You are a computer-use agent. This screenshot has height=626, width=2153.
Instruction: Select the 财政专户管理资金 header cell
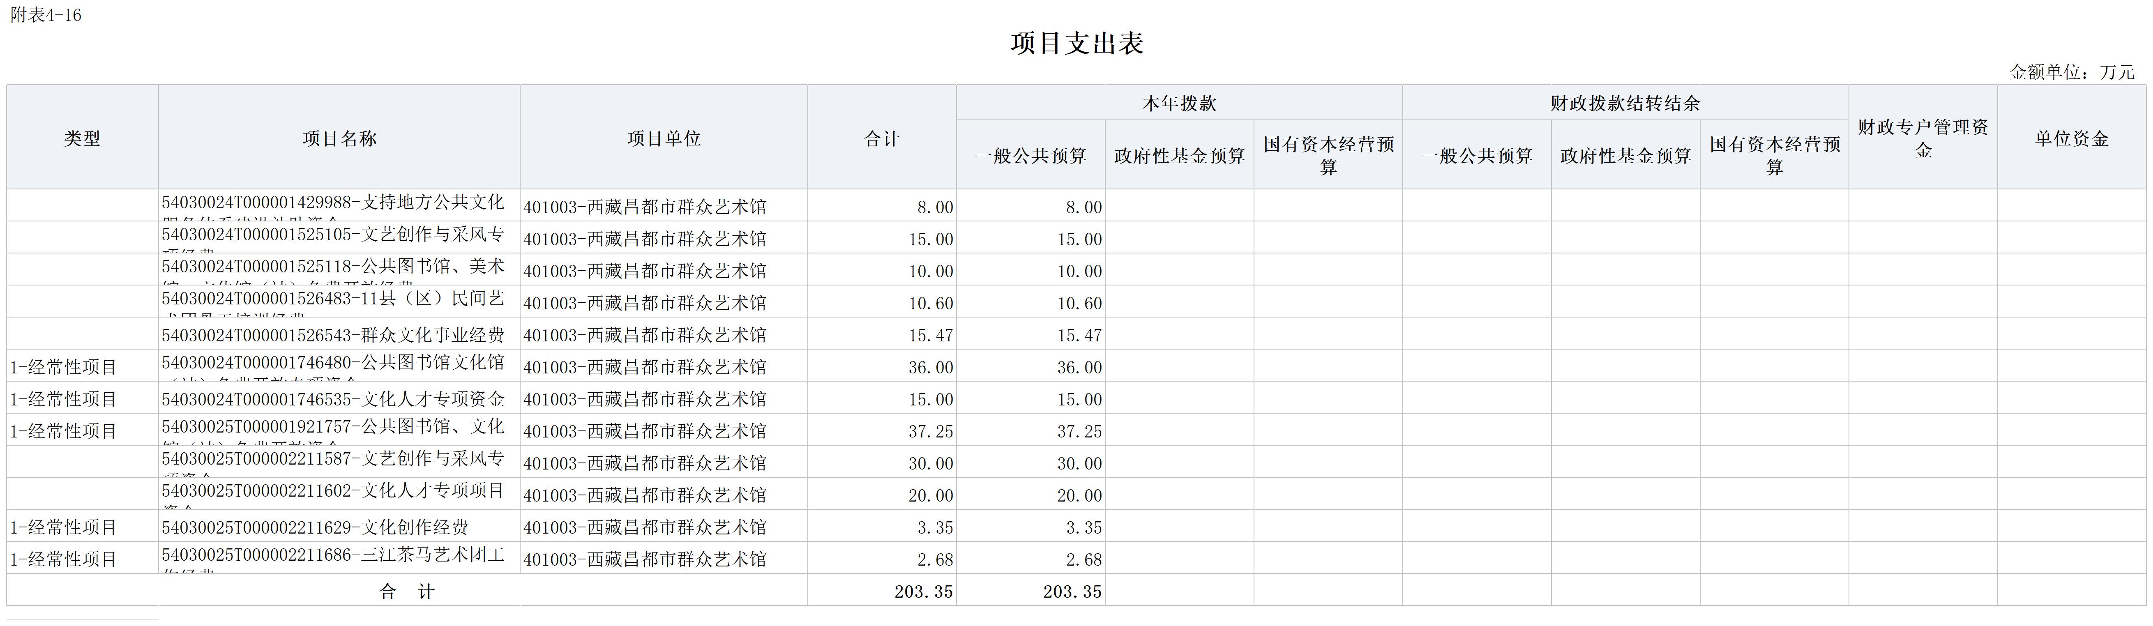[x=1922, y=139]
